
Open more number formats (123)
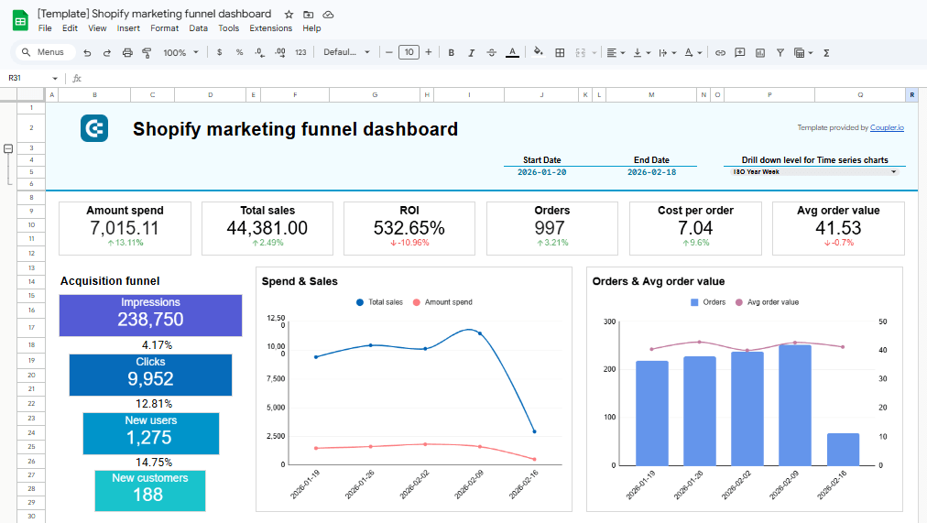(x=300, y=52)
